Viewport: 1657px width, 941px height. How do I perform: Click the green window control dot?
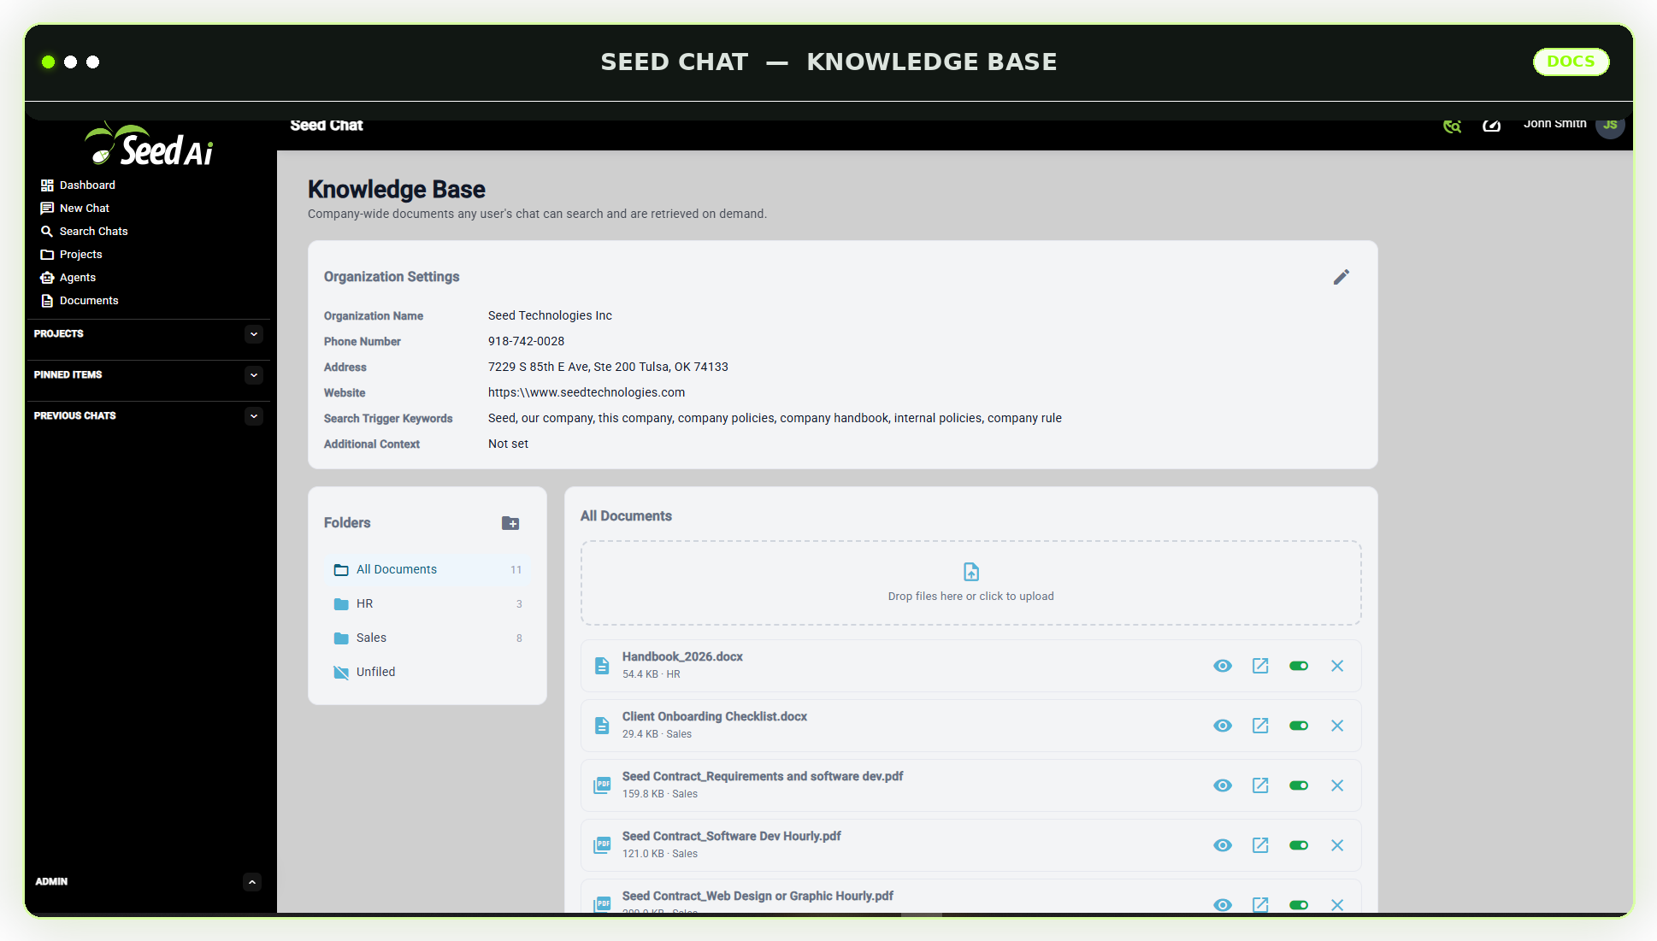[x=49, y=62]
